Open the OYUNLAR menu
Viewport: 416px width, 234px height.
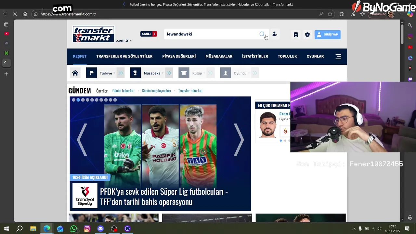(315, 56)
